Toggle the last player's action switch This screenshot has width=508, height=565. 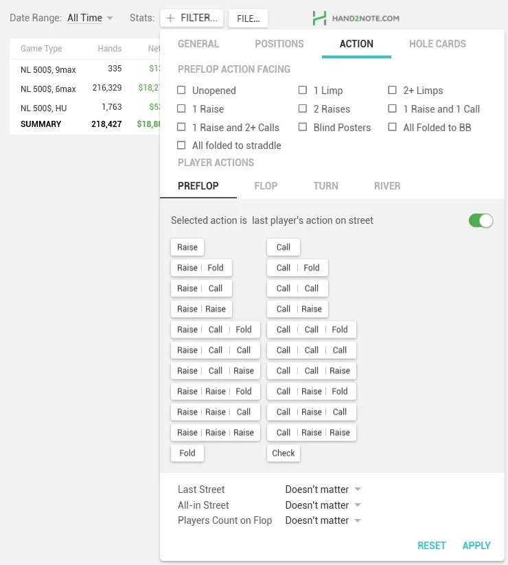pyautogui.click(x=481, y=220)
